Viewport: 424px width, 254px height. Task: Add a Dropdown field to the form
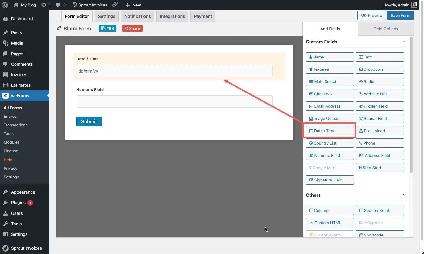[x=380, y=69]
